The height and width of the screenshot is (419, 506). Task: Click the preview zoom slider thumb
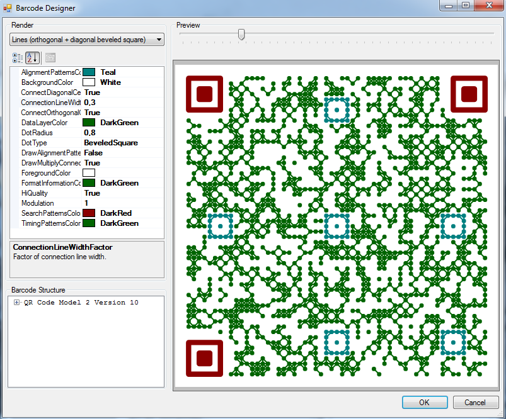click(241, 34)
